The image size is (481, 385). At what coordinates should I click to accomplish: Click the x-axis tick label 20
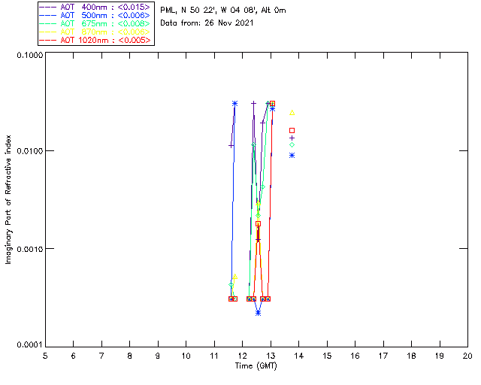tap(467, 356)
